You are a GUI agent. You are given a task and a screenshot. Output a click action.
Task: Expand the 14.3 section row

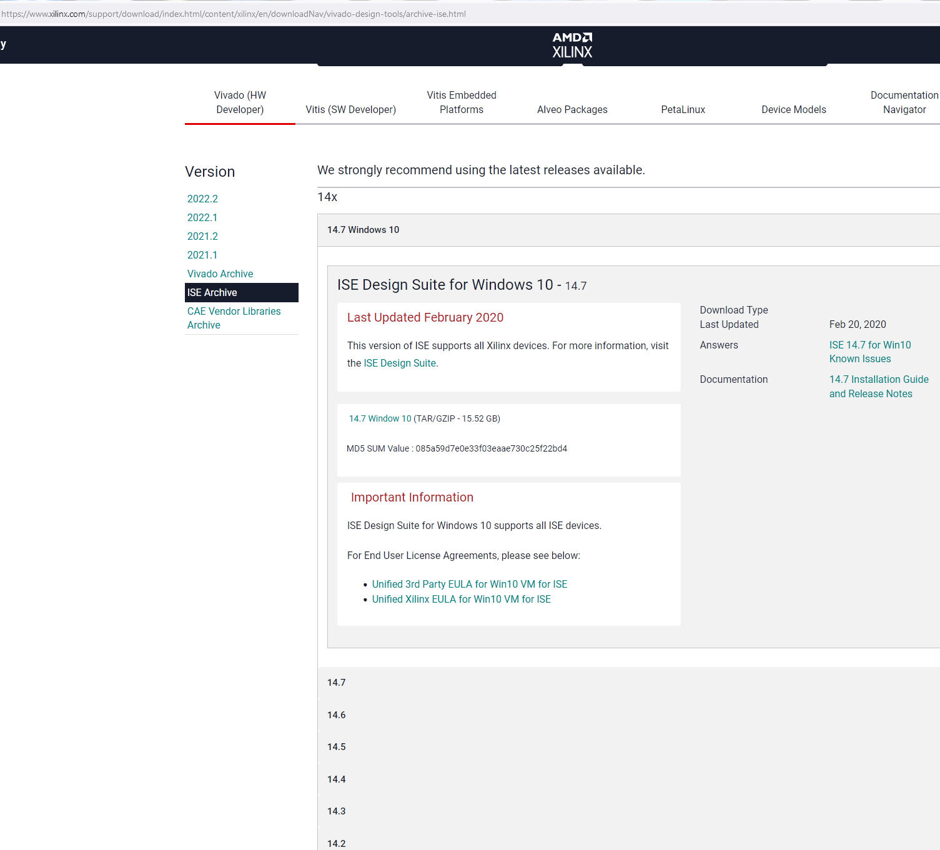click(628, 811)
